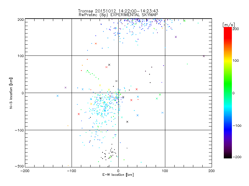Select the color bar's "-100" tick label
This screenshot has height=186, width=249.
pyautogui.click(x=237, y=126)
